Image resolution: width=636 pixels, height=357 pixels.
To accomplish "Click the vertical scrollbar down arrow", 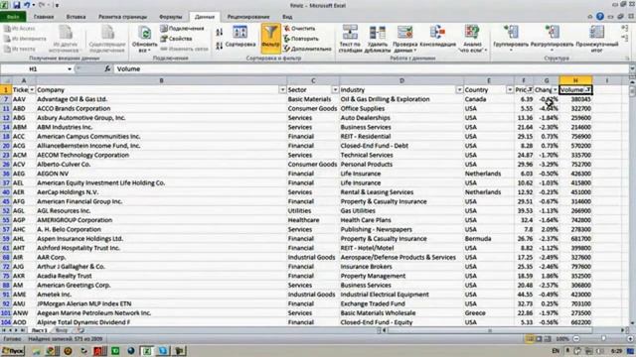I will click(x=632, y=323).
